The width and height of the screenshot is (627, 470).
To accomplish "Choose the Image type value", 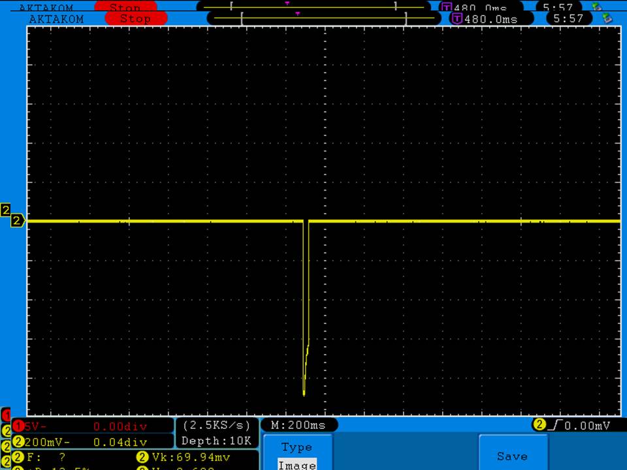I will tap(297, 465).
